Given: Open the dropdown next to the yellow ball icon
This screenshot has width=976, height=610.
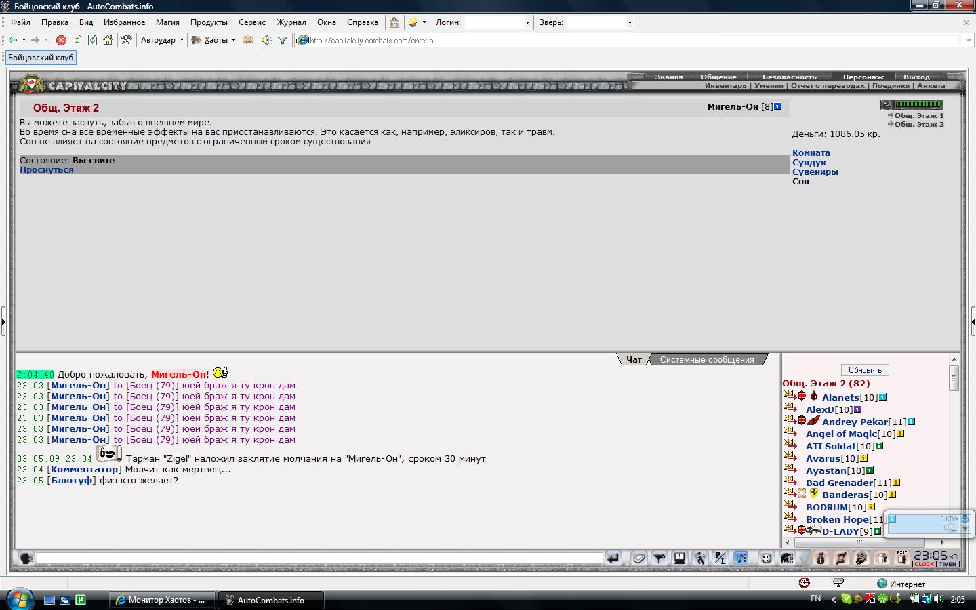Looking at the screenshot, I should coord(424,22).
